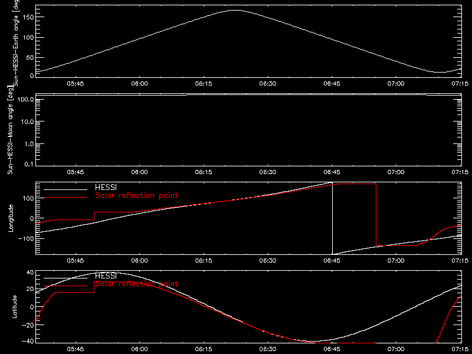472x354 pixels.
Task: Click the Latitude y-axis title
Action: point(14,307)
